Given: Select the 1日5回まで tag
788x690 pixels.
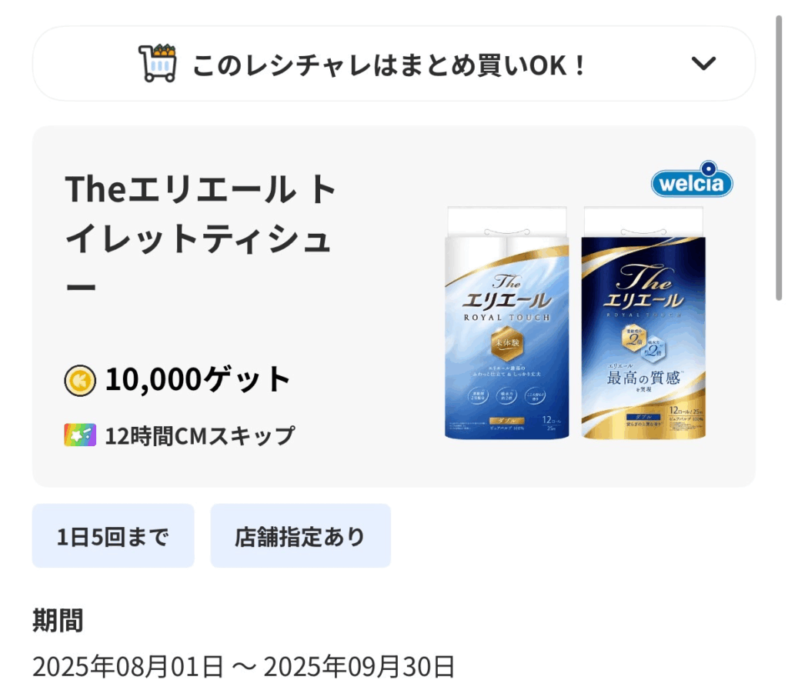Looking at the screenshot, I should (x=113, y=536).
